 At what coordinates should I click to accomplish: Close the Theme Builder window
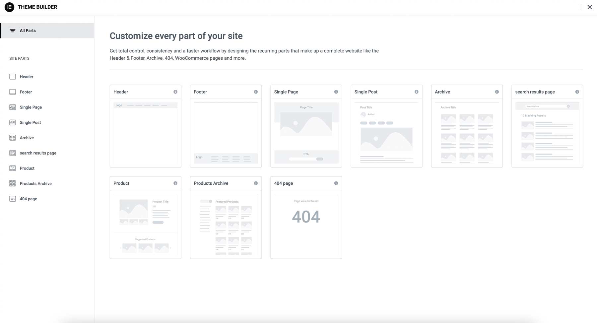pos(590,7)
